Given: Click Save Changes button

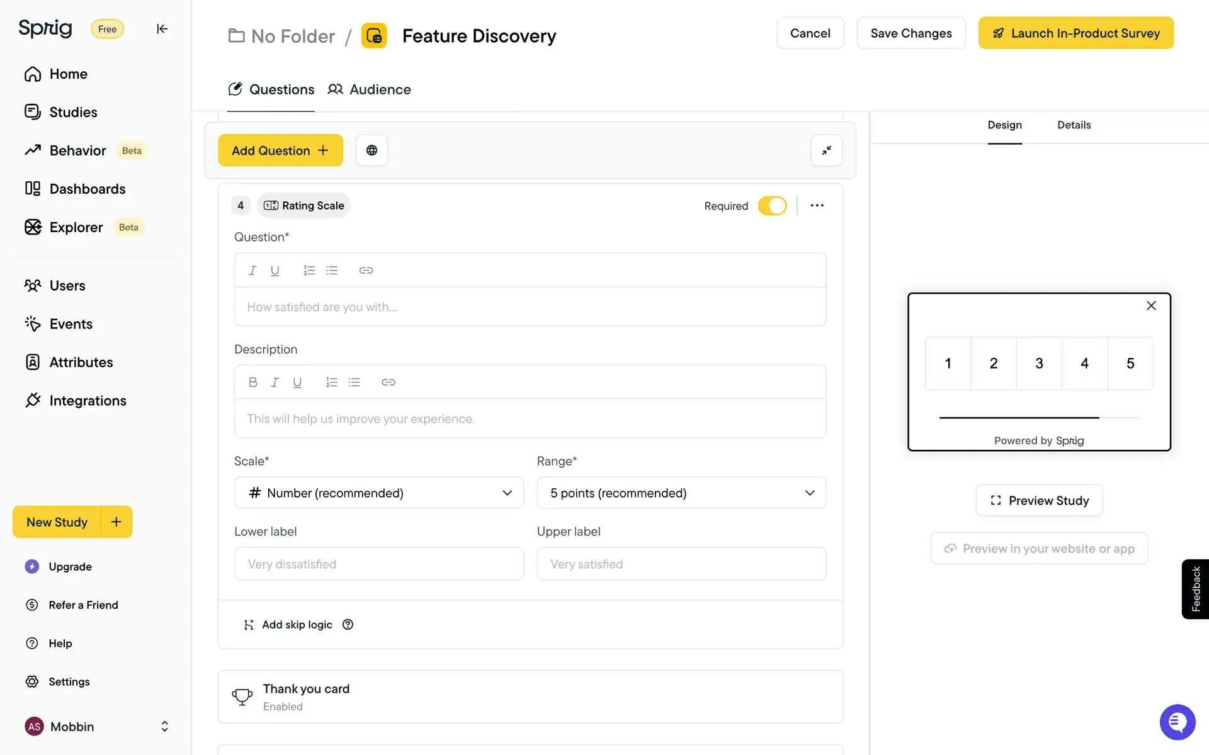Looking at the screenshot, I should point(911,33).
